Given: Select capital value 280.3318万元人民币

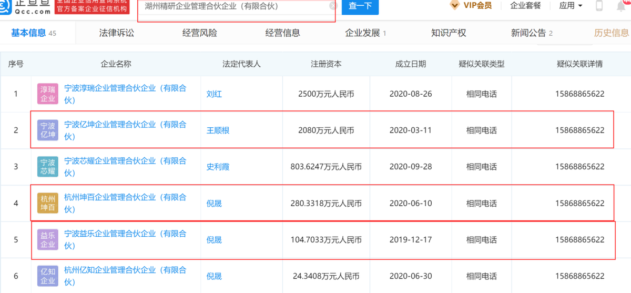Looking at the screenshot, I should click(x=326, y=203).
